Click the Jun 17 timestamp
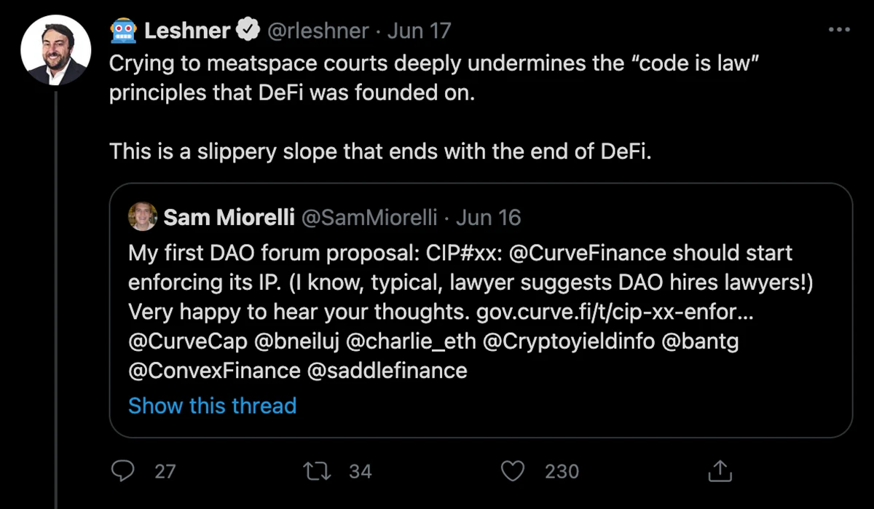 click(x=419, y=31)
